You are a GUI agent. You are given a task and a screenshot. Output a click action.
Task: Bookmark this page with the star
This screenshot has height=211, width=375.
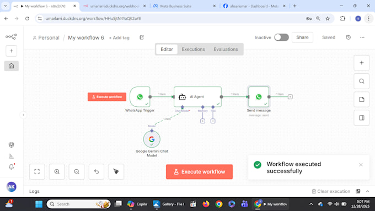[x=328, y=18]
